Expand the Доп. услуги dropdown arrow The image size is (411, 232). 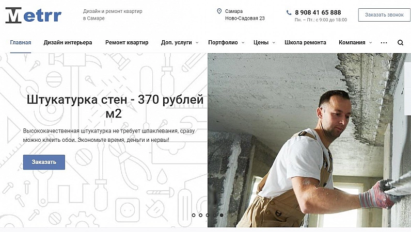(197, 43)
